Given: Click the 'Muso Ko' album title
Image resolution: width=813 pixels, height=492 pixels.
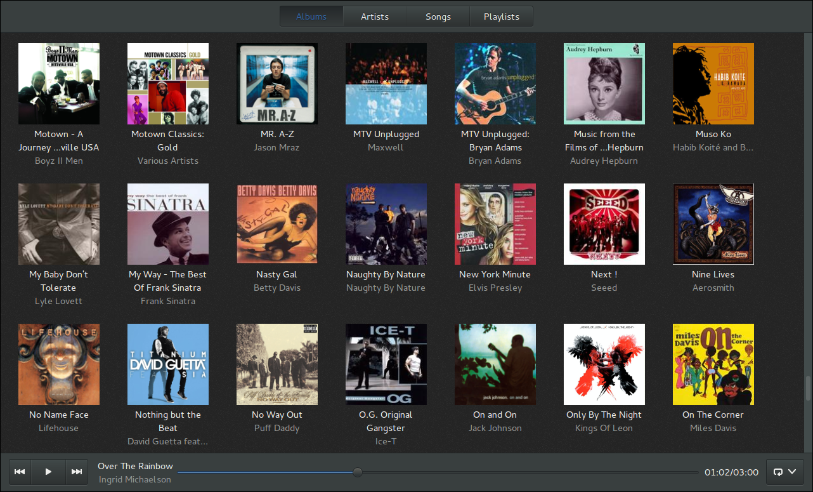Looking at the screenshot, I should [713, 134].
